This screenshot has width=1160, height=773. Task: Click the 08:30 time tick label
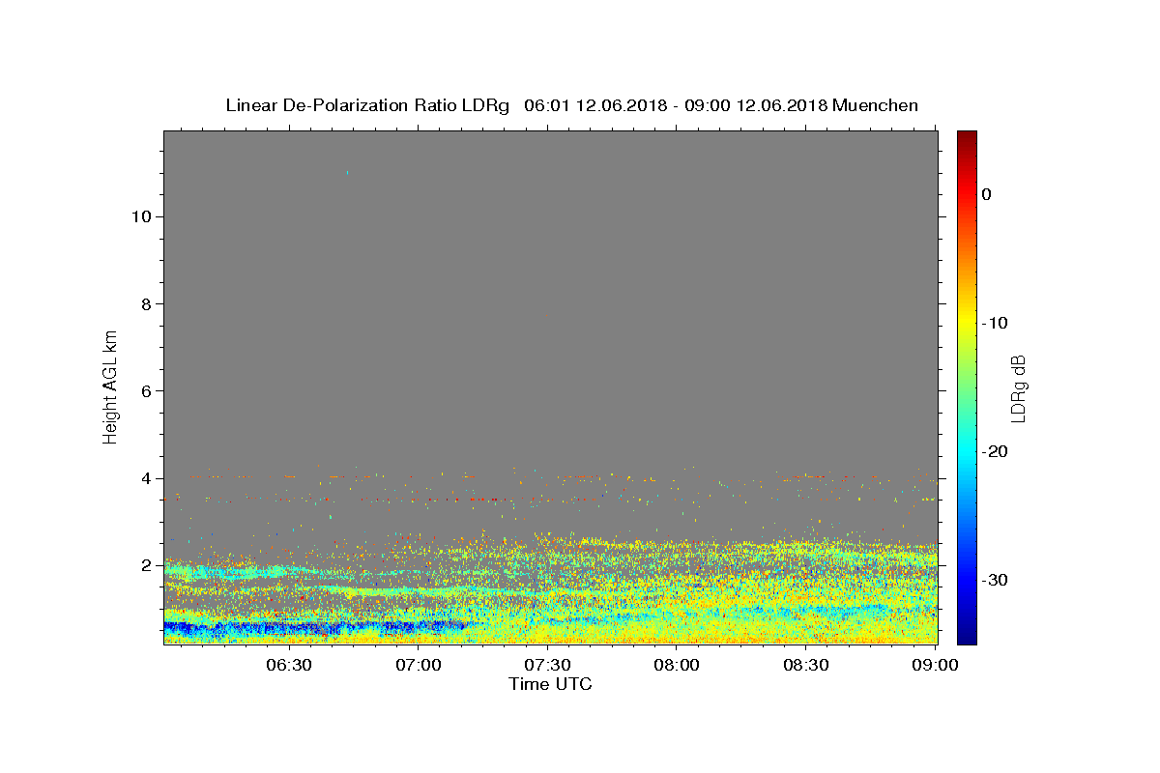(806, 666)
